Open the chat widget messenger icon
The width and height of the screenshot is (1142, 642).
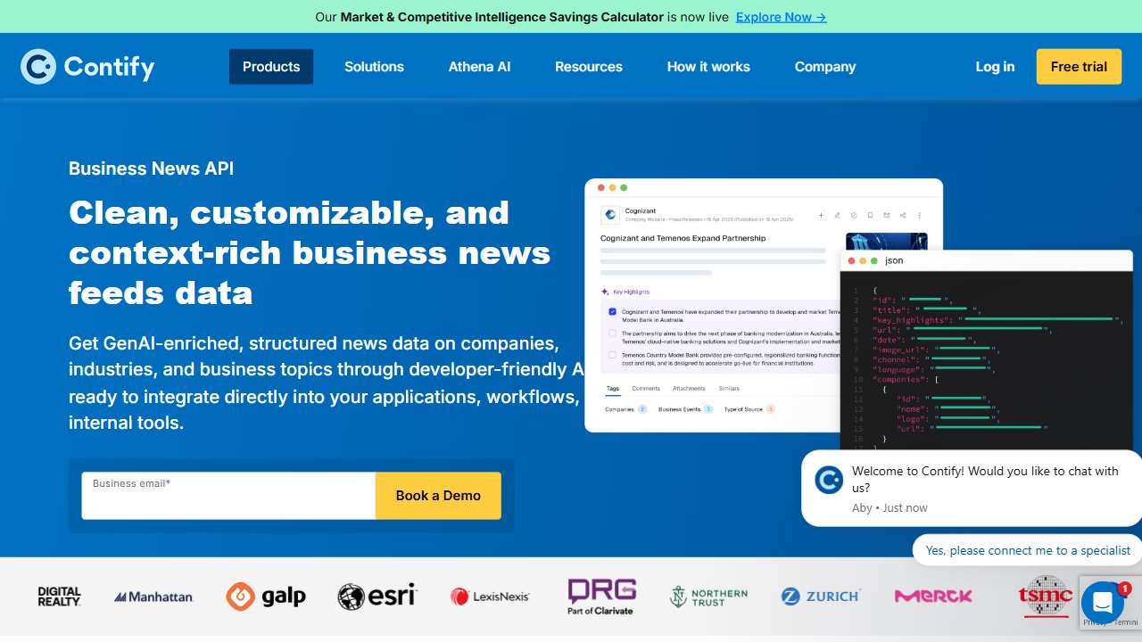(x=1103, y=603)
